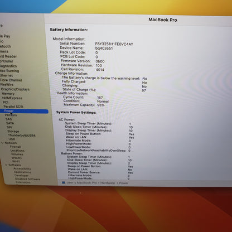The image size is (232, 232).
Task: Collapse the Network section chevron
Action: pyautogui.click(x=2, y=143)
